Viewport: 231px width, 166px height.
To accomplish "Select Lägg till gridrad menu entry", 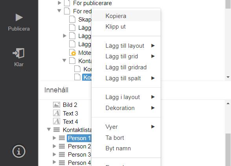I will pos(126,67).
